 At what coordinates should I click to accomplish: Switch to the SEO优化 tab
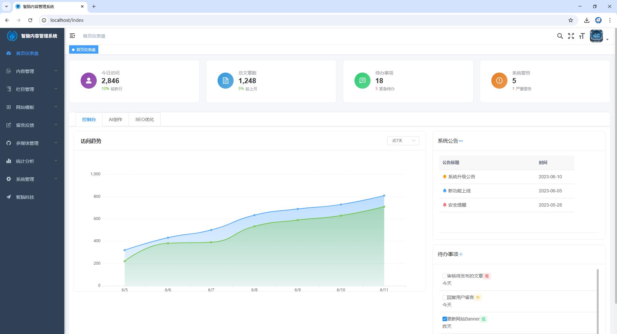[144, 119]
